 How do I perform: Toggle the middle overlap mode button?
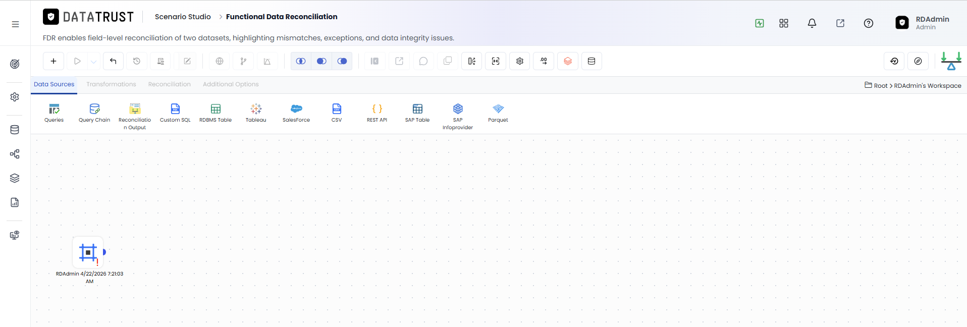coord(321,61)
